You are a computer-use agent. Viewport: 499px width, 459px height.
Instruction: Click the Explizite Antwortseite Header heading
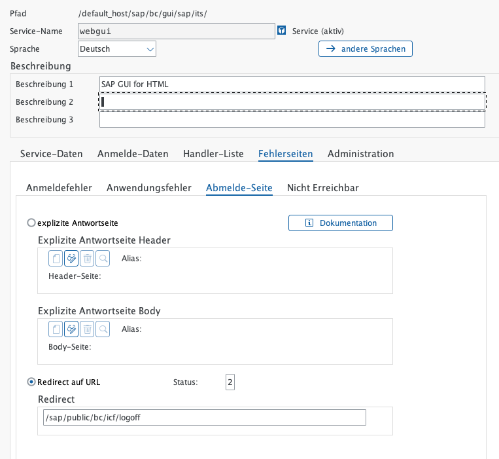coord(104,240)
